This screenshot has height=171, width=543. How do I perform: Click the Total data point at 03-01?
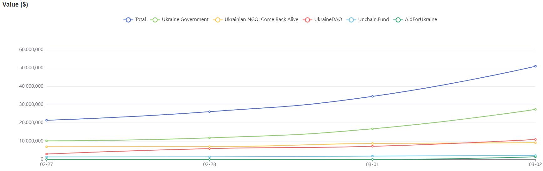(372, 96)
